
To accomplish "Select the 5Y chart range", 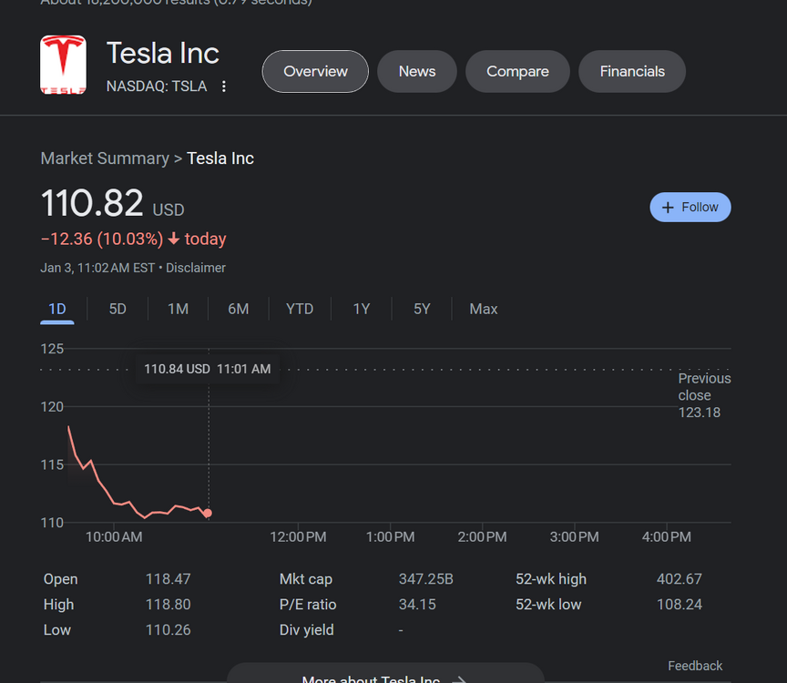I will coord(422,310).
